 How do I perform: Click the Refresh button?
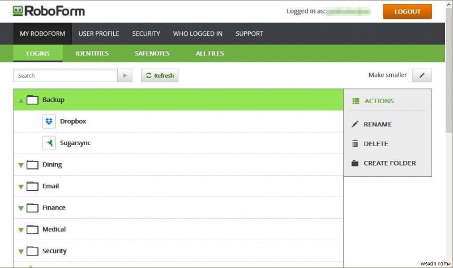[x=160, y=75]
